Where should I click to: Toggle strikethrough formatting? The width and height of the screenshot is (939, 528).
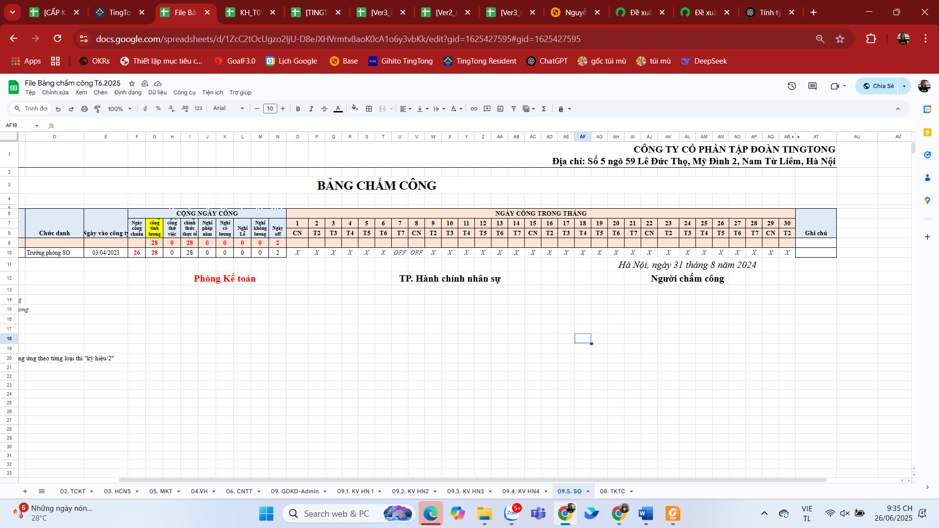tap(324, 109)
